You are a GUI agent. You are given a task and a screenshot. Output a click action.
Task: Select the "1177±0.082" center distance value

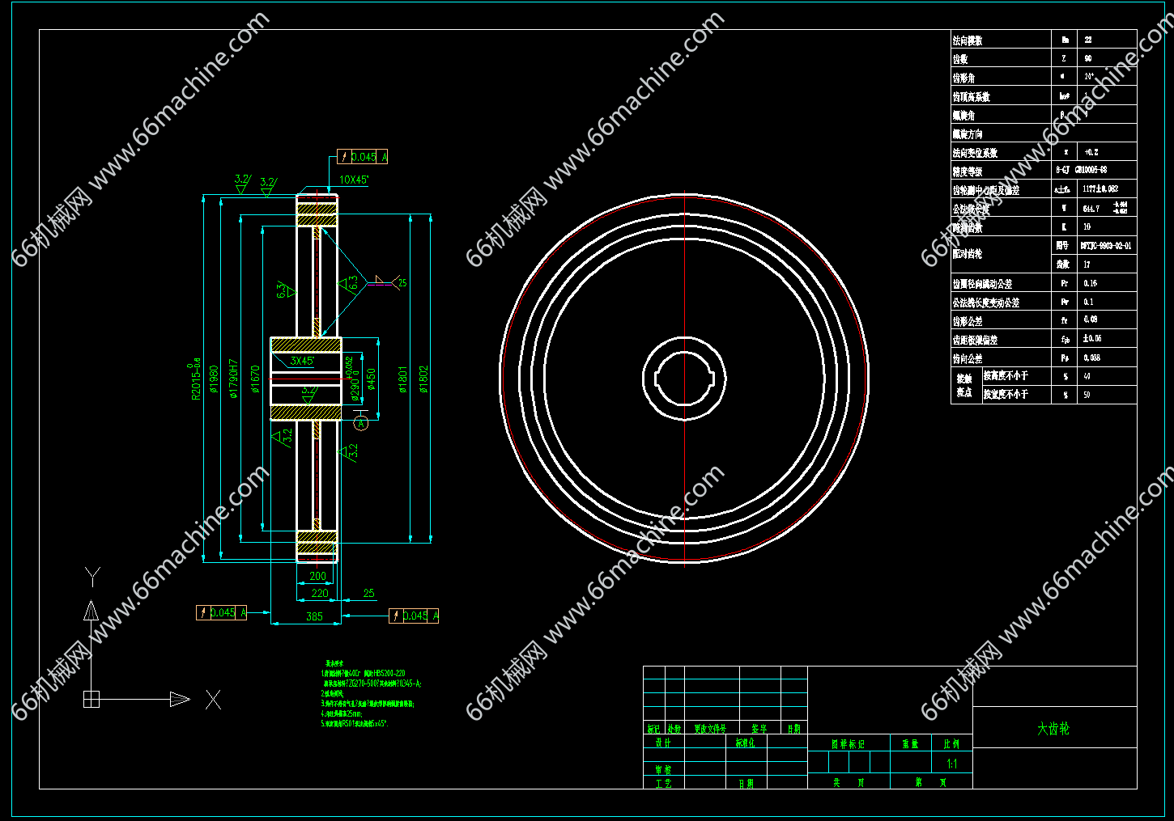click(x=1100, y=188)
